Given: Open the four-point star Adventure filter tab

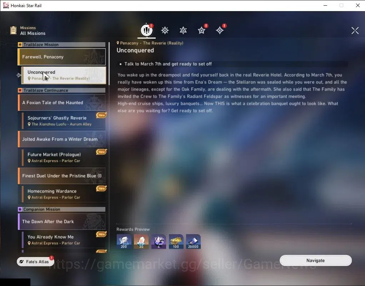Looking at the screenshot, I should pyautogui.click(x=220, y=30).
